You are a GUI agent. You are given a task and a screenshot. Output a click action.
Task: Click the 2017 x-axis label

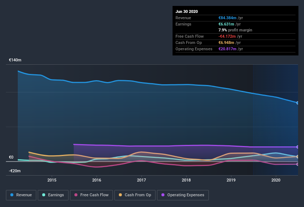coord(141,180)
